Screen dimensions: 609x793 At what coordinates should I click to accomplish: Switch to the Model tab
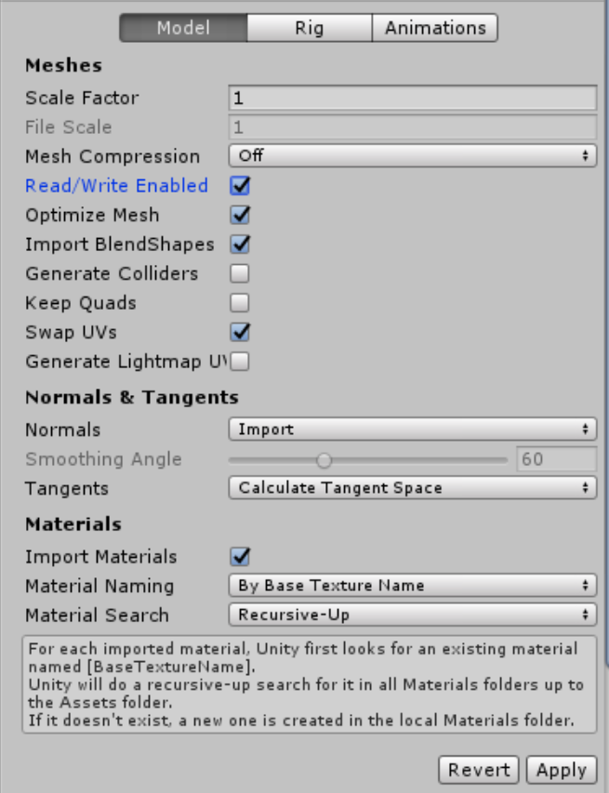pyautogui.click(x=183, y=28)
